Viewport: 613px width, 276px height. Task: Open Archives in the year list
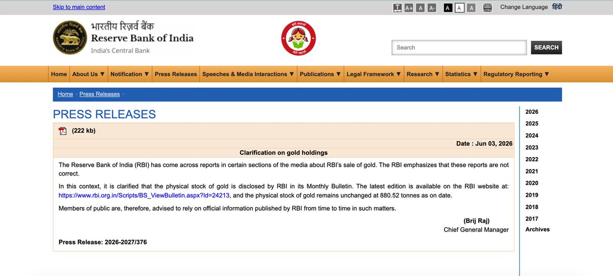click(537, 230)
